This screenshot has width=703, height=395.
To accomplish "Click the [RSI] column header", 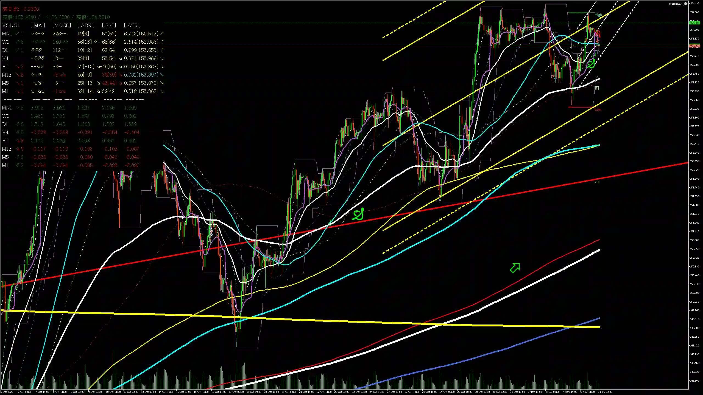I will click(109, 25).
